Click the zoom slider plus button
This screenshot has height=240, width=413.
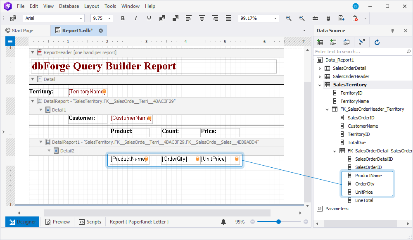pyautogui.click(x=306, y=222)
